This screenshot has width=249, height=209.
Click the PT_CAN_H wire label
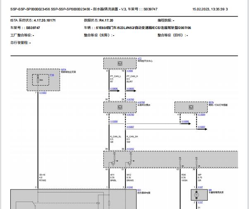click(x=132, y=76)
